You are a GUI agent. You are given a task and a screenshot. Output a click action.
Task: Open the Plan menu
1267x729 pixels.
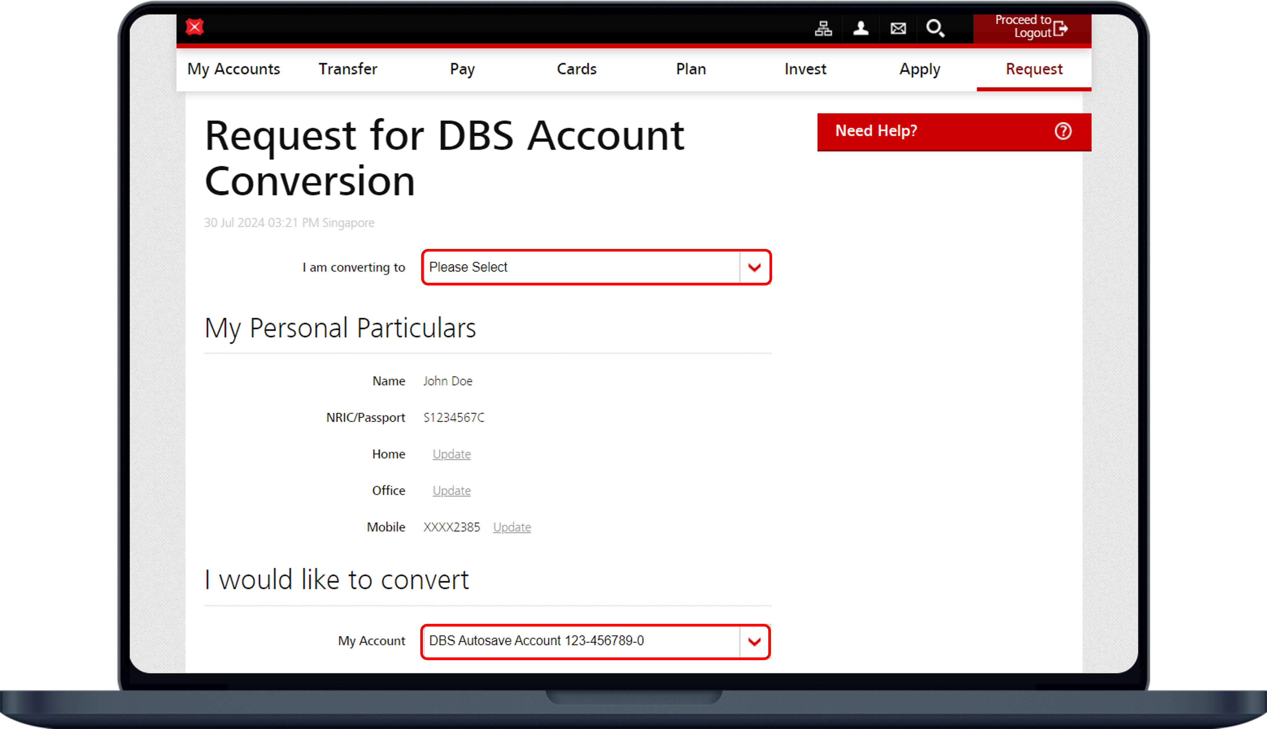coord(691,69)
